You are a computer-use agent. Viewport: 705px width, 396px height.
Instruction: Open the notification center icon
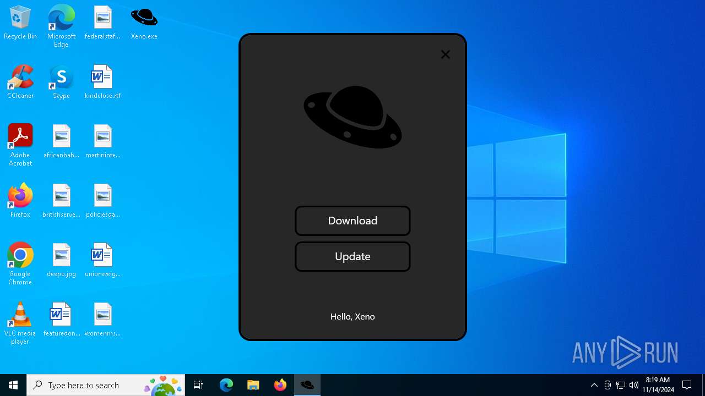pyautogui.click(x=687, y=385)
